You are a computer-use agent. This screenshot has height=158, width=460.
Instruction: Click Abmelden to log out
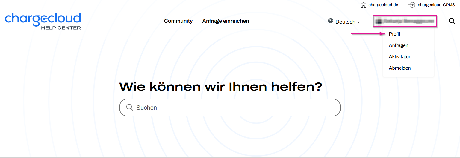pyautogui.click(x=400, y=68)
